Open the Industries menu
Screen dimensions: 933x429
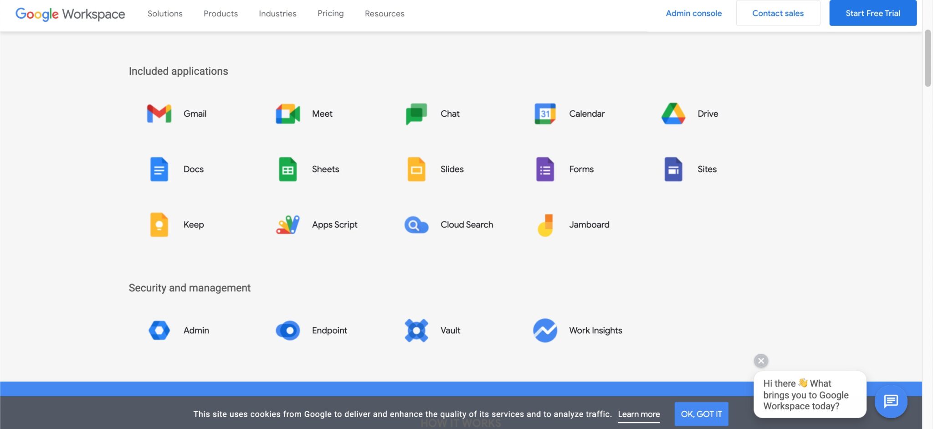tap(277, 13)
